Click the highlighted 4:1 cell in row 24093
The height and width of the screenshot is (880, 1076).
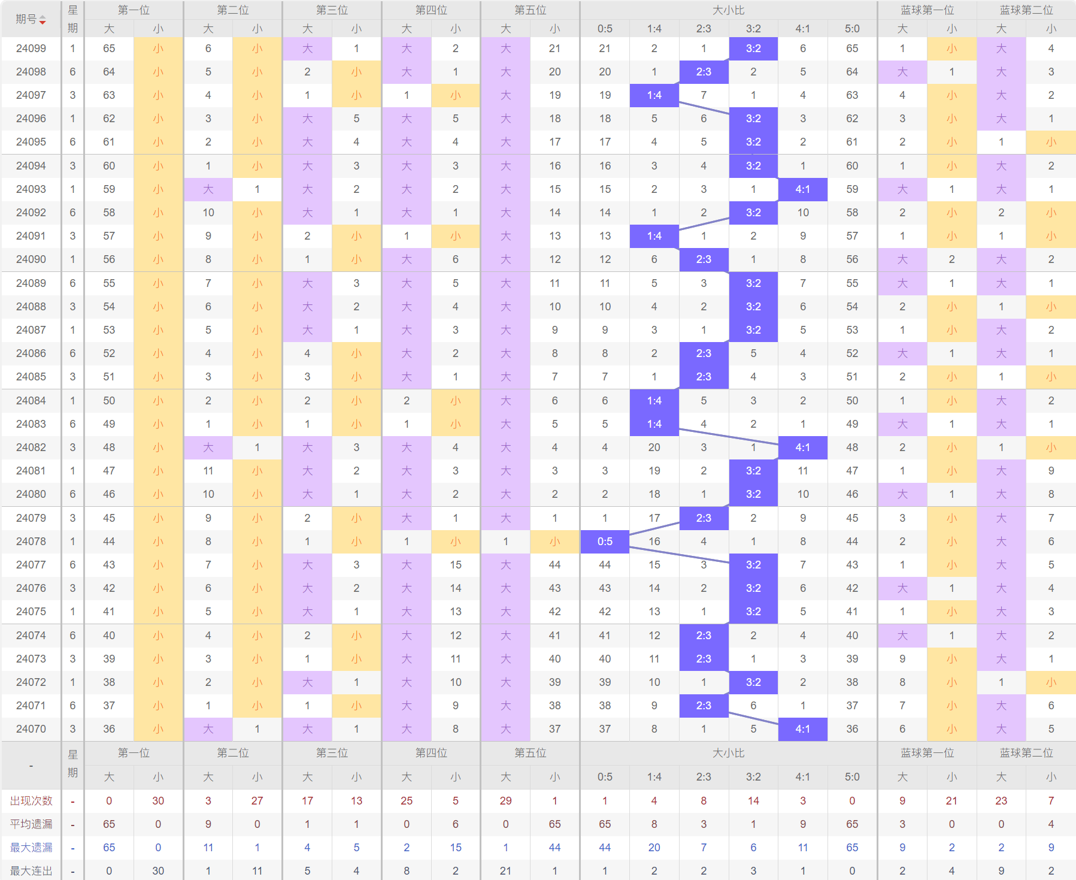point(803,189)
